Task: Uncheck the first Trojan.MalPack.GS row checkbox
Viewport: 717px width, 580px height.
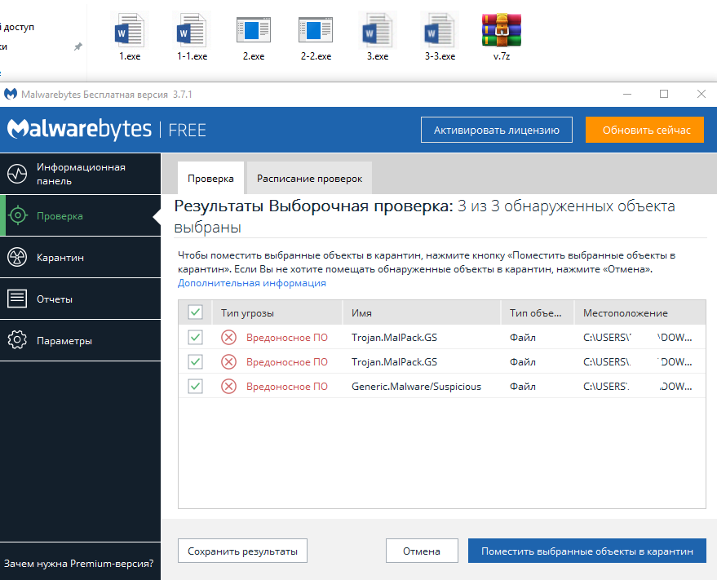Action: pyautogui.click(x=195, y=338)
